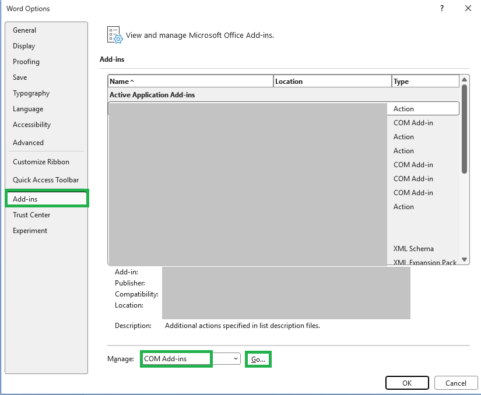Open Quick Access Toolbar settings
This screenshot has width=481, height=395.
point(46,180)
